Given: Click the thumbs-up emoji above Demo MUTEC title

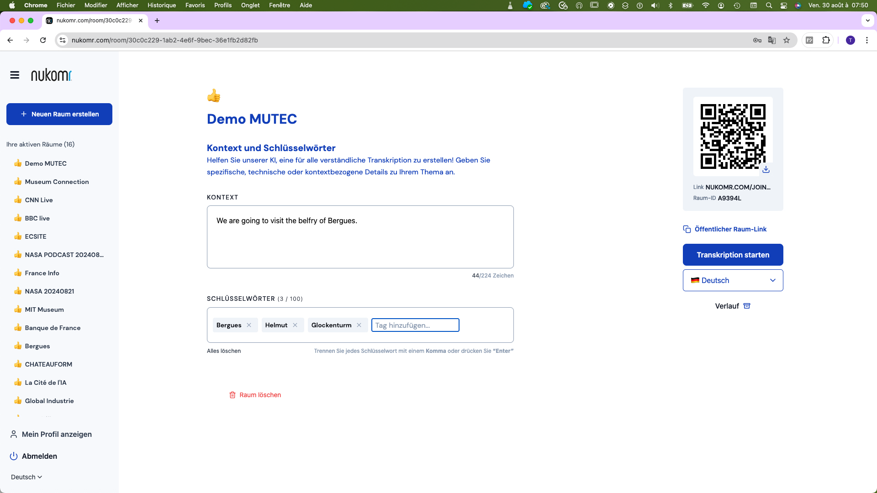Looking at the screenshot, I should [214, 95].
